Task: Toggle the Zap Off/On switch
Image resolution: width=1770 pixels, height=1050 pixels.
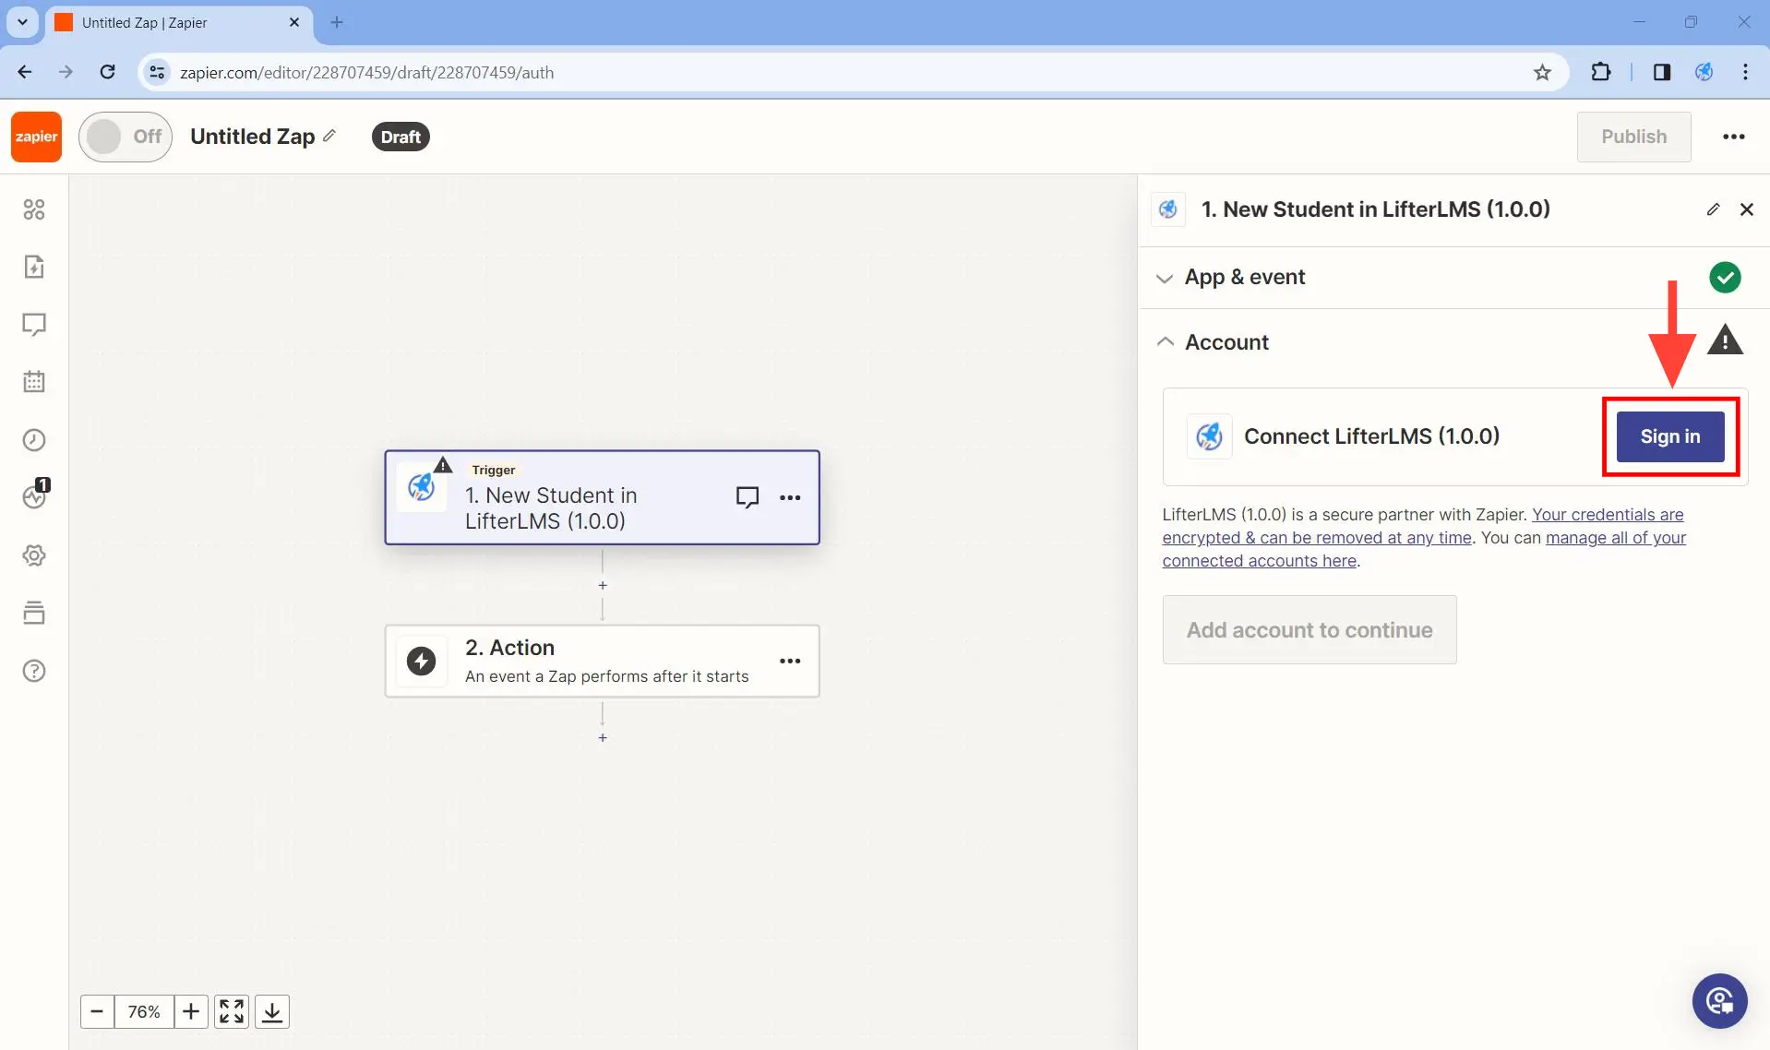Action: pyautogui.click(x=126, y=137)
